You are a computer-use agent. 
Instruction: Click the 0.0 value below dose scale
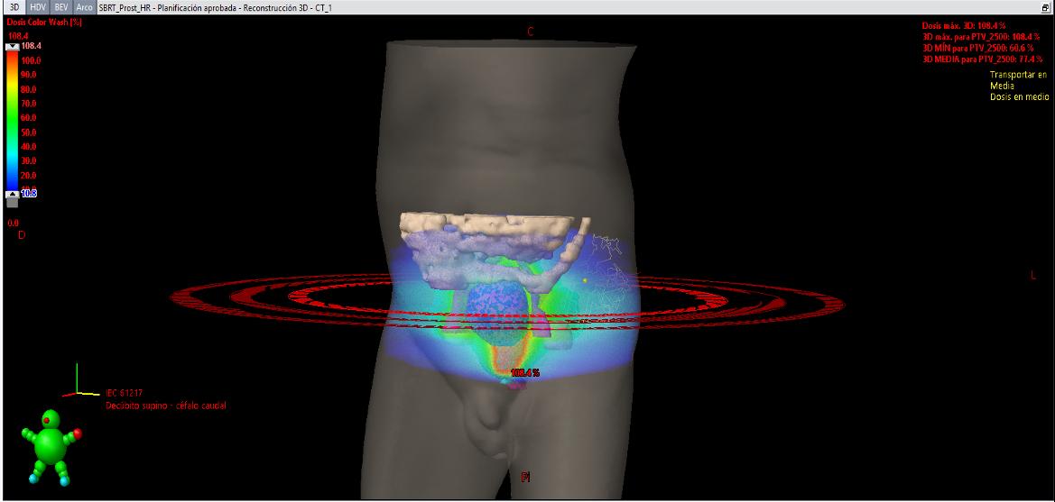click(x=13, y=223)
